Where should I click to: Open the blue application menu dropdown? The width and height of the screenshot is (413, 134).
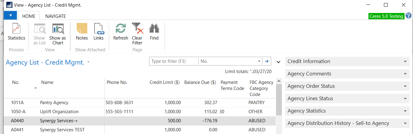(11, 16)
